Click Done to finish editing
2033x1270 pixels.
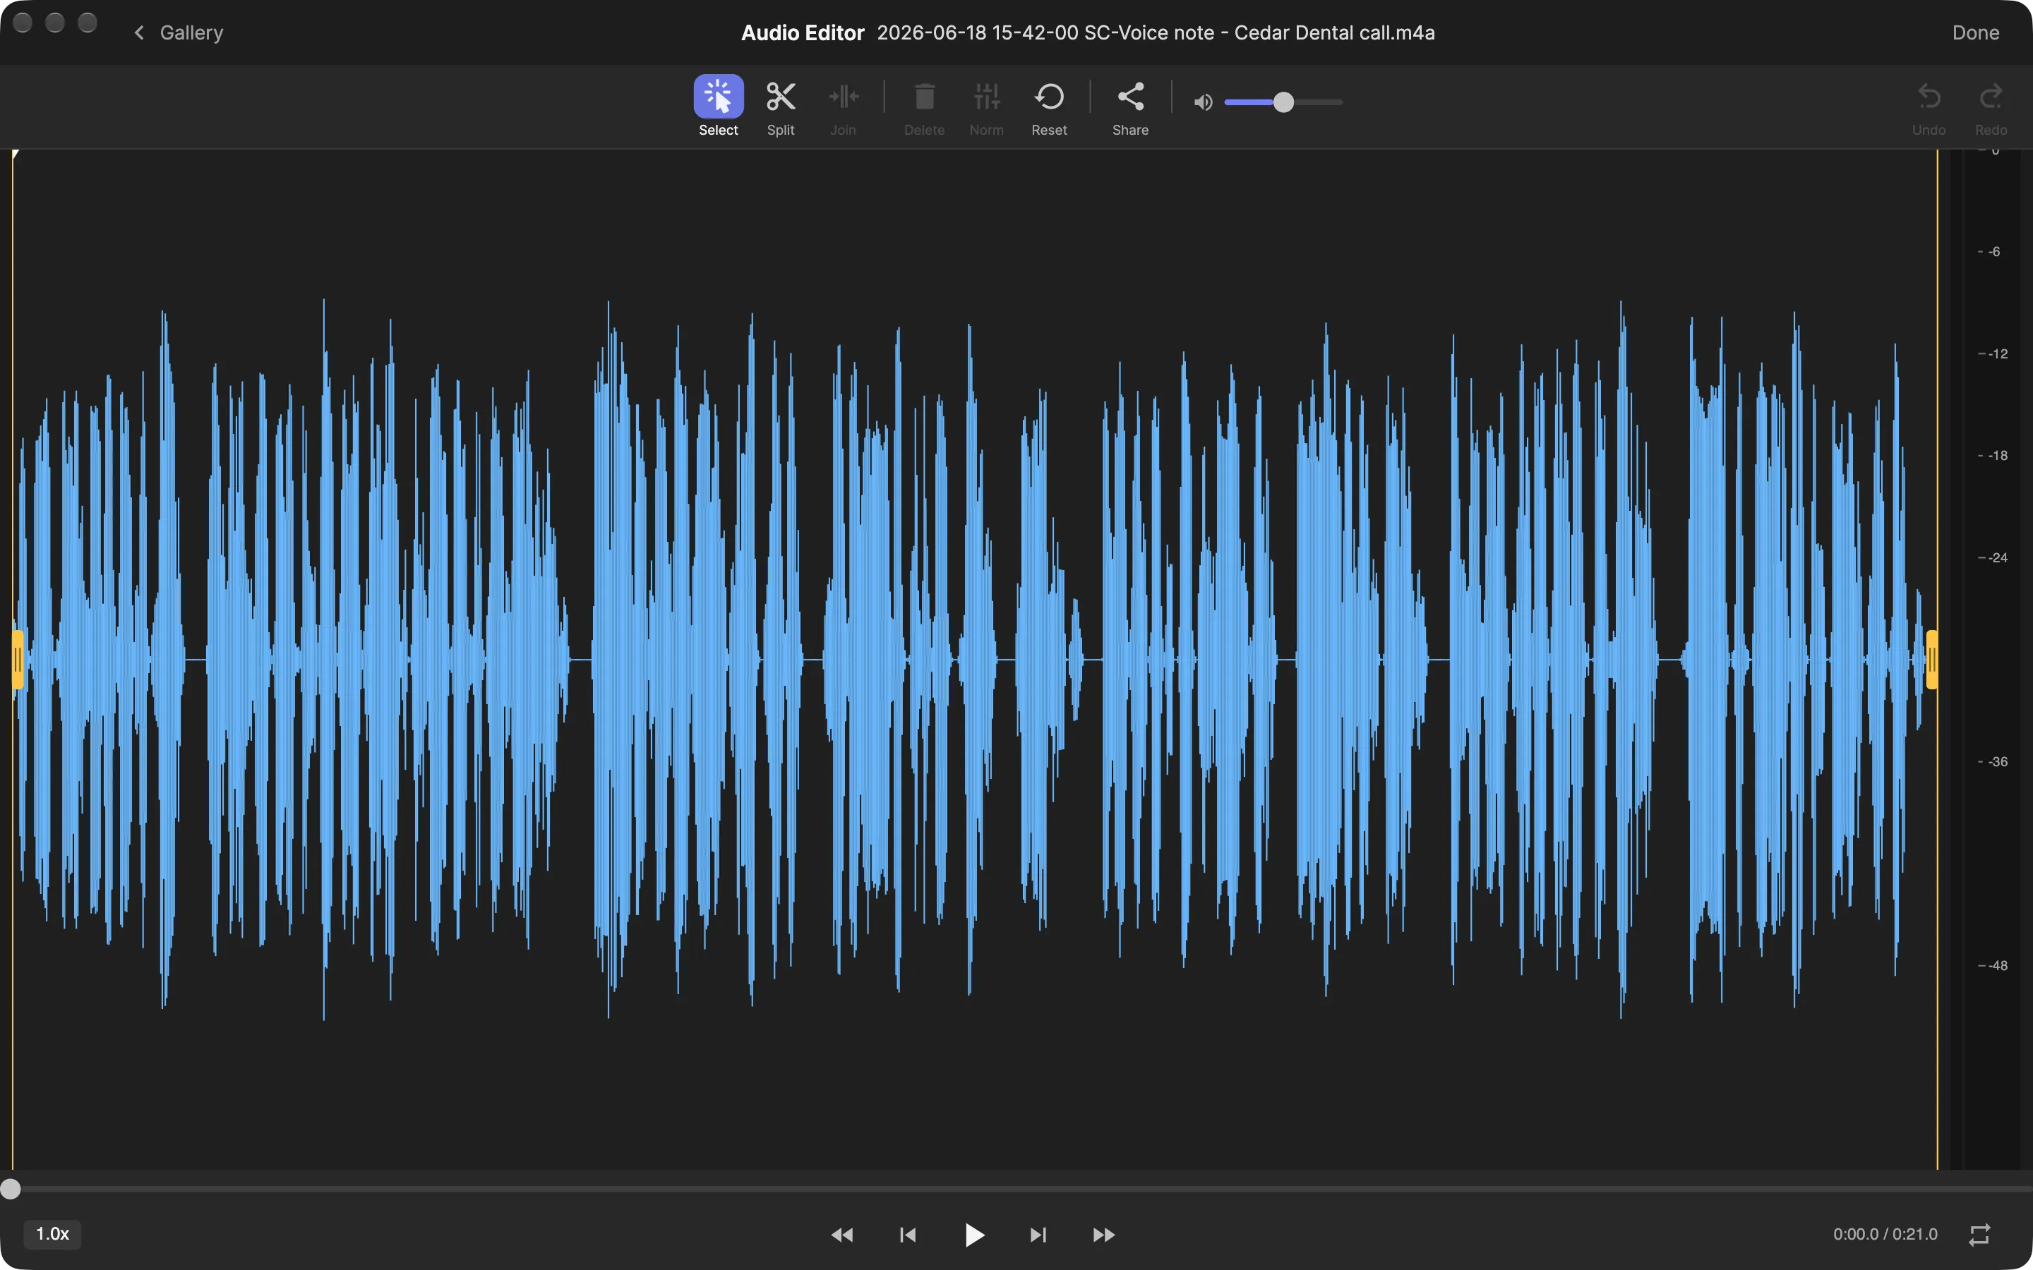coord(1975,32)
